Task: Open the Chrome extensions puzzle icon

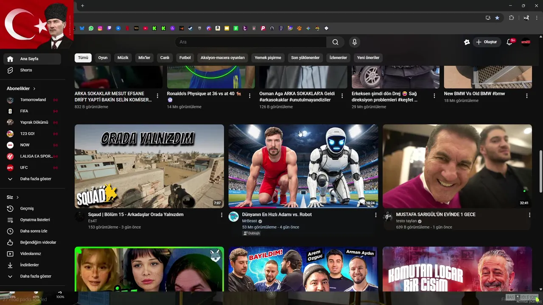Action: 511,18
